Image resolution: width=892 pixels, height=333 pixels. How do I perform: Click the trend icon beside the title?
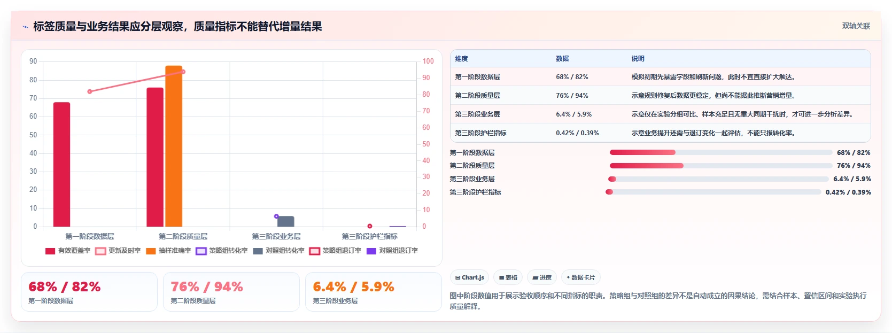click(x=25, y=27)
